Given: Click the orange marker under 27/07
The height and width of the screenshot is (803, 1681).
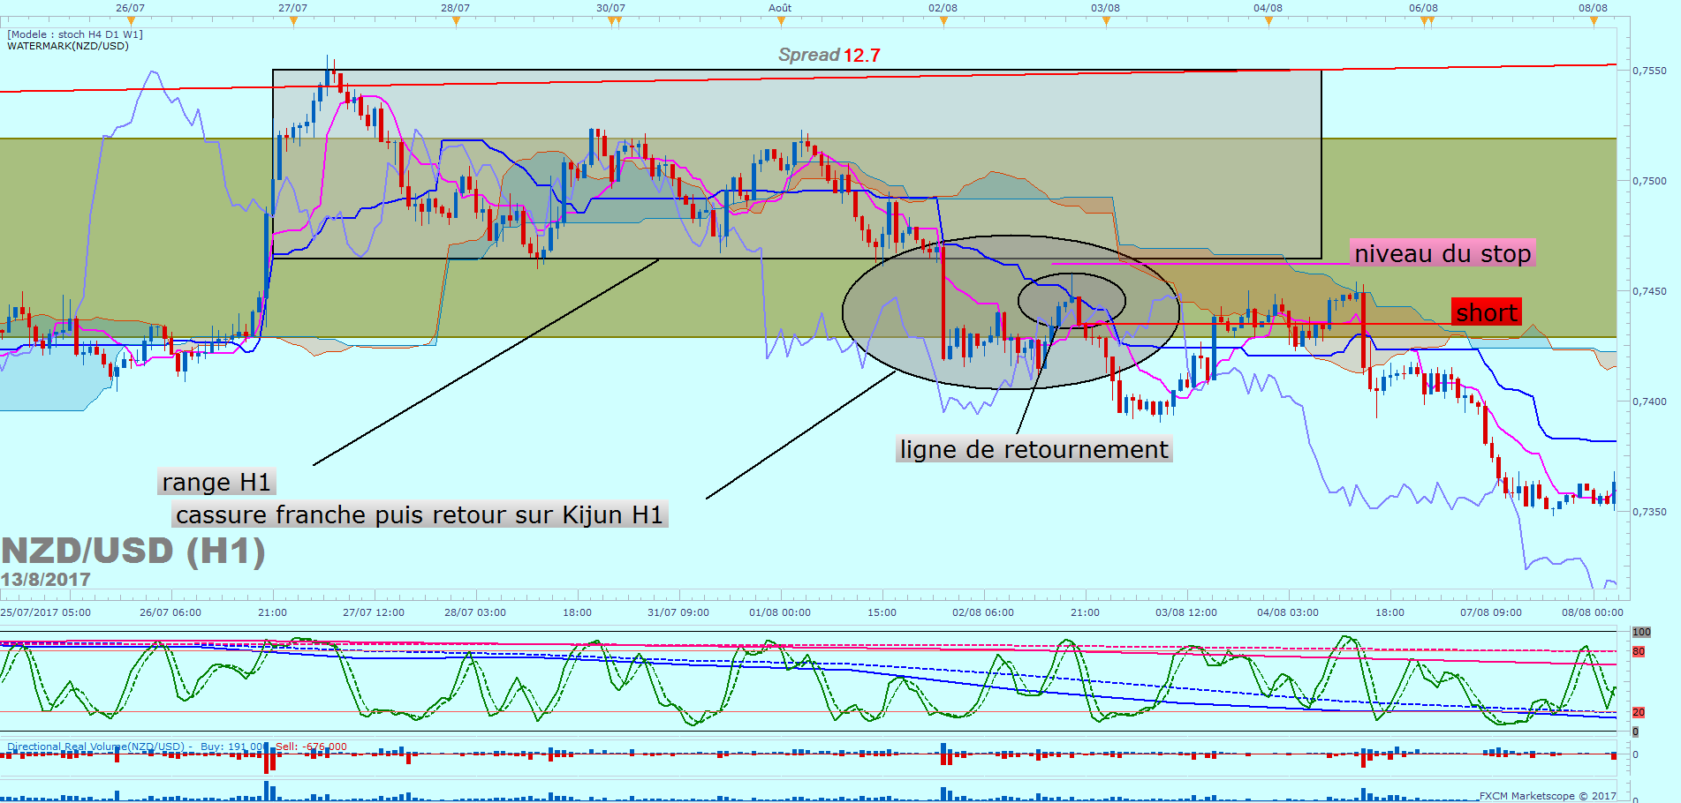Looking at the screenshot, I should click(x=293, y=21).
